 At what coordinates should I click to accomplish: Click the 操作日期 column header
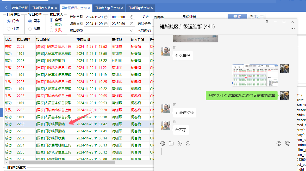(93, 39)
